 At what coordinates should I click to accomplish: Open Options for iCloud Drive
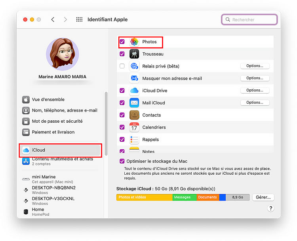point(255,91)
